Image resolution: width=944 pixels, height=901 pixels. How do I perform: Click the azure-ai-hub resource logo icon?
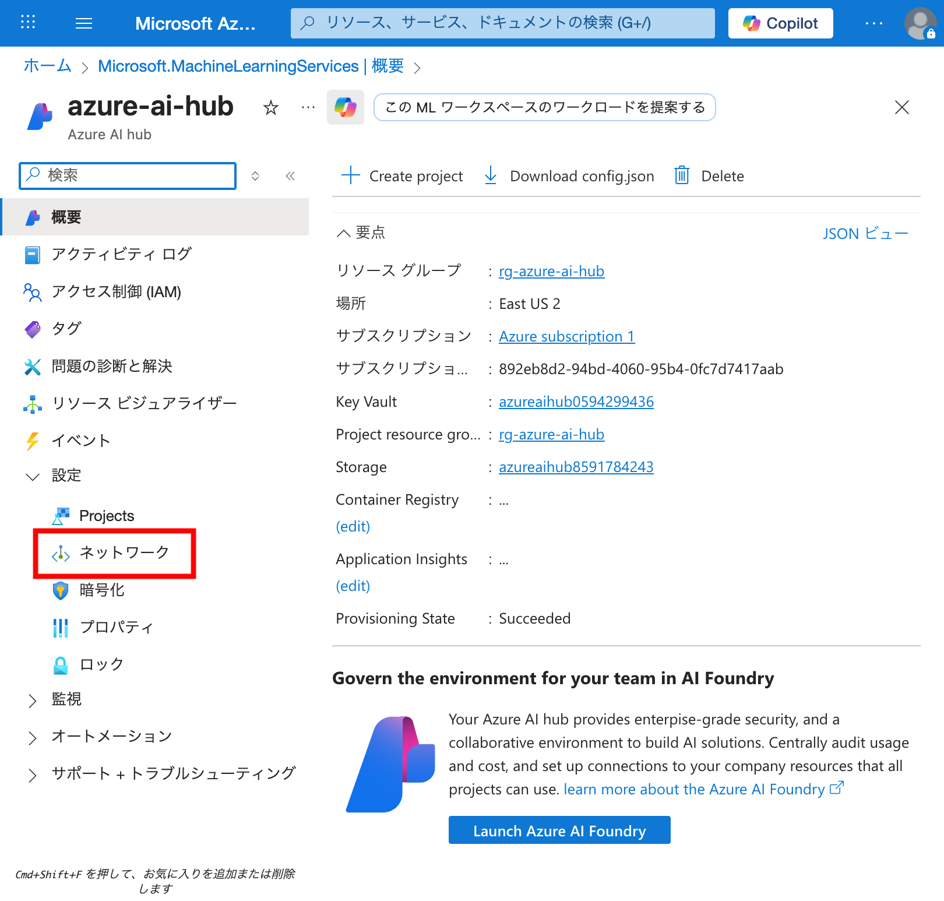(x=40, y=116)
